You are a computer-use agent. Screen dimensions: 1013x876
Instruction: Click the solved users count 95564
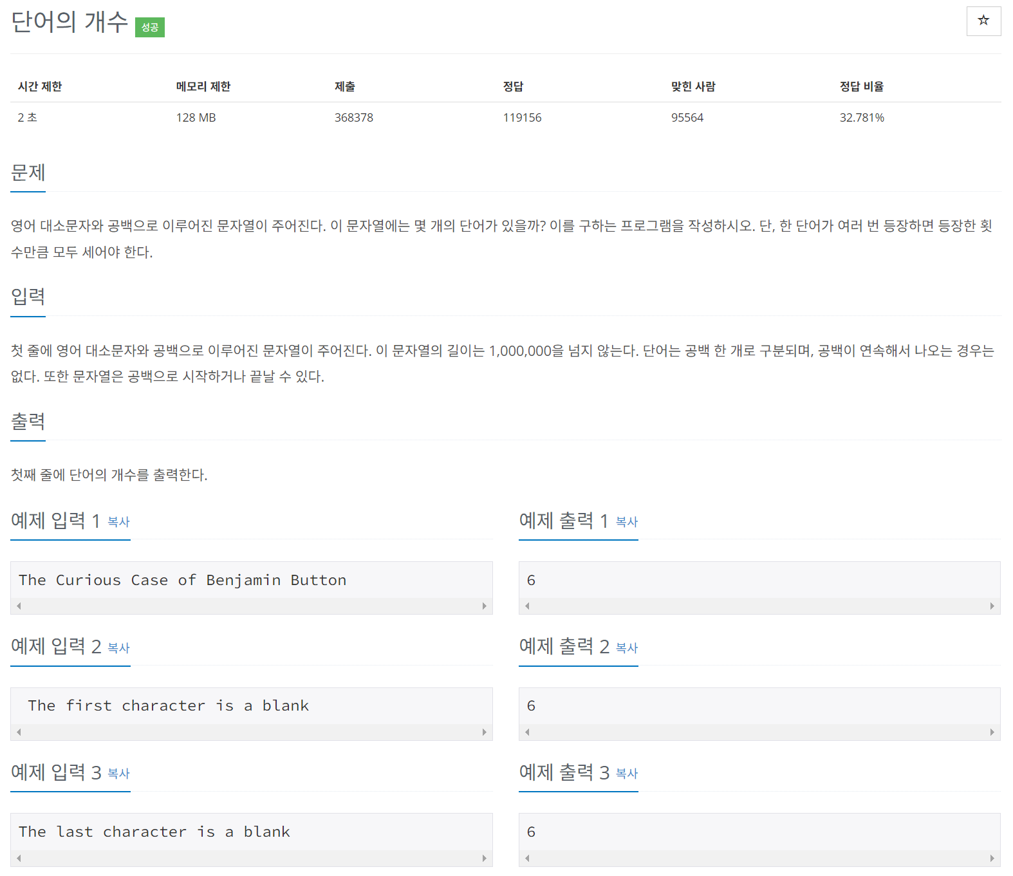687,117
